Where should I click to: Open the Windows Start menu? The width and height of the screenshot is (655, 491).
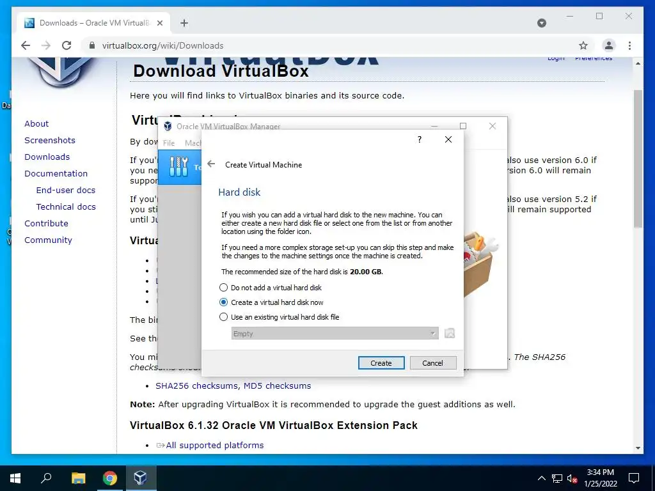click(15, 478)
